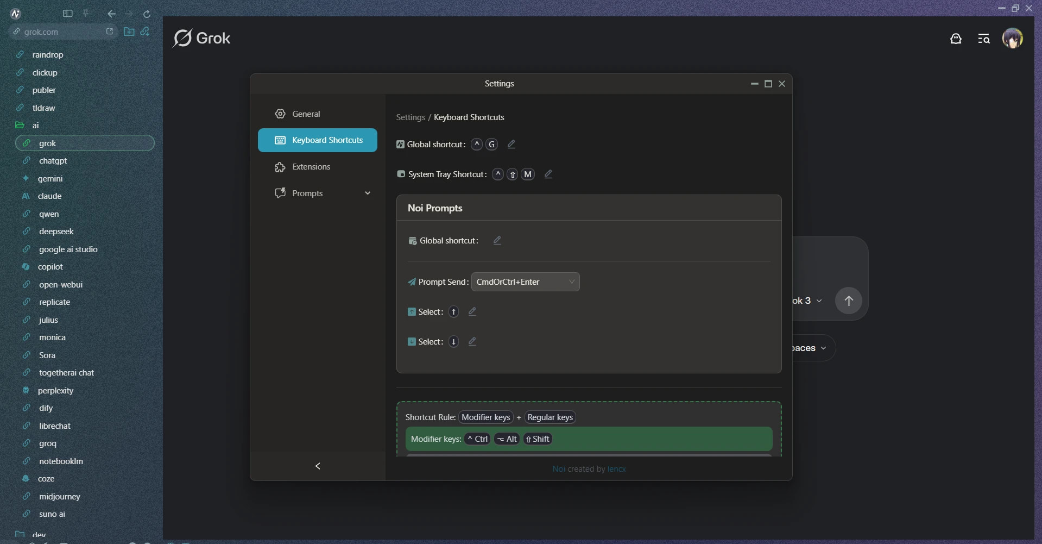
Task: Open open-webui from the sidebar
Action: point(61,285)
